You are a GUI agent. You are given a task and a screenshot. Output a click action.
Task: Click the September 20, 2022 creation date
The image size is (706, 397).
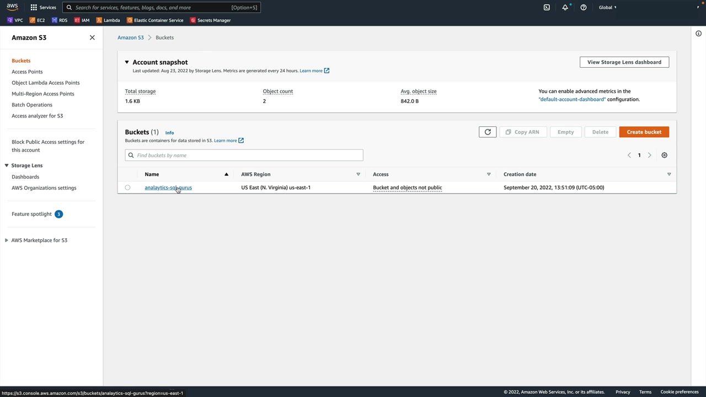point(554,187)
